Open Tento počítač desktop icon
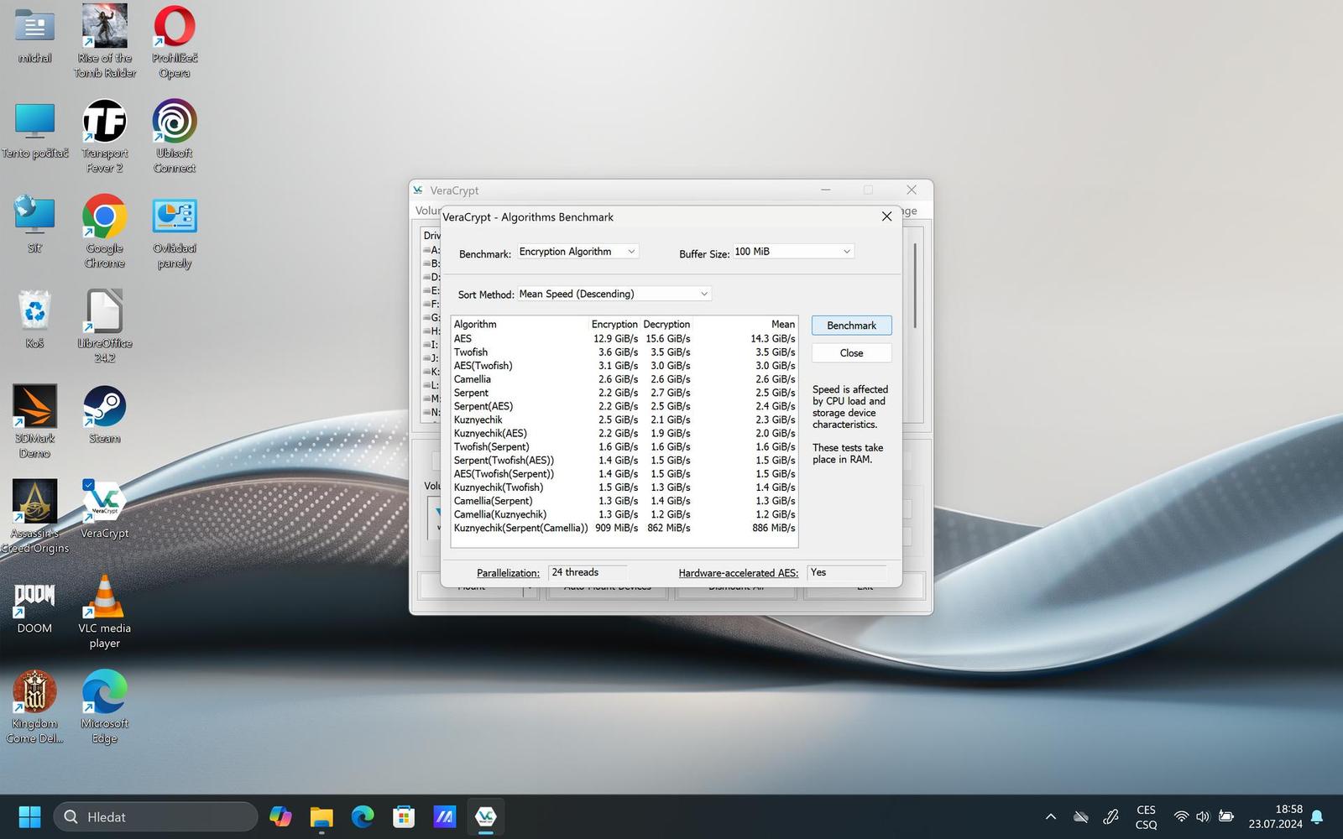Viewport: 1343px width, 839px height. (34, 131)
